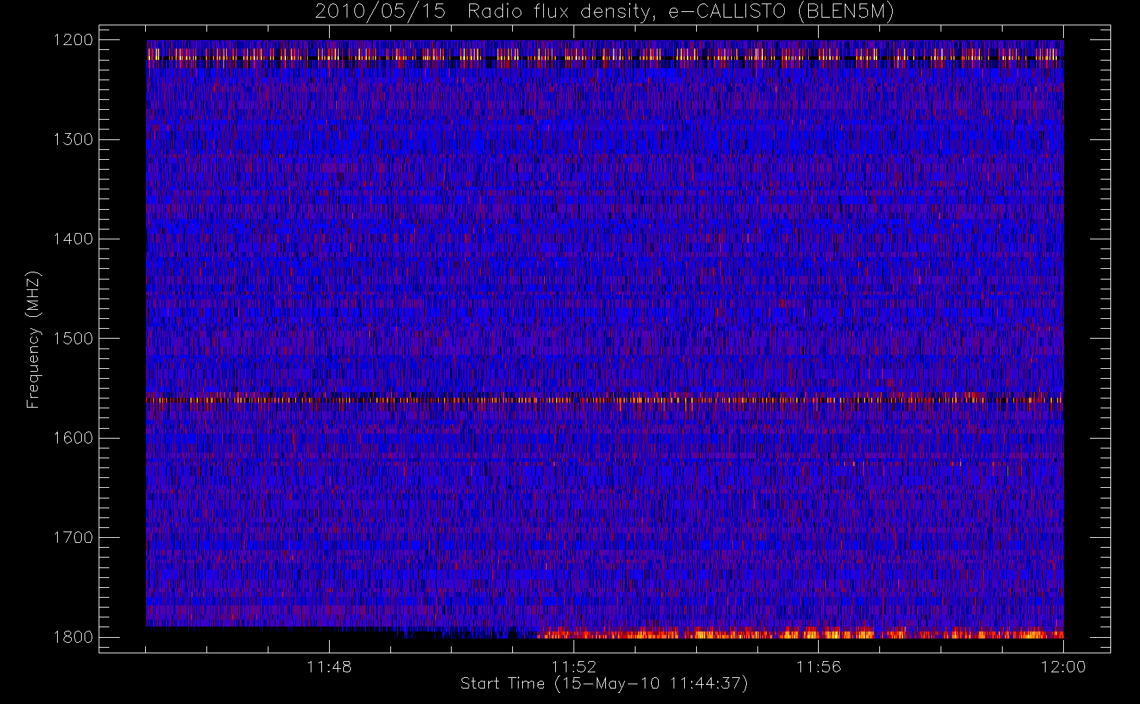Image resolution: width=1140 pixels, height=704 pixels.
Task: Click the bright interference line near 1560 MHz
Action: (605, 400)
